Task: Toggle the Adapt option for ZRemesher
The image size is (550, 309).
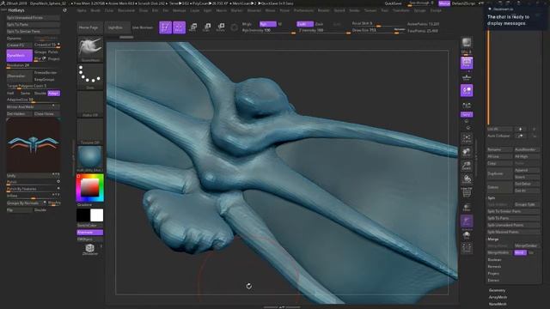Action: [x=53, y=94]
